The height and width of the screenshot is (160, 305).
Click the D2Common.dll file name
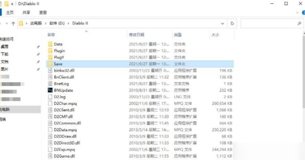[x=67, y=123]
